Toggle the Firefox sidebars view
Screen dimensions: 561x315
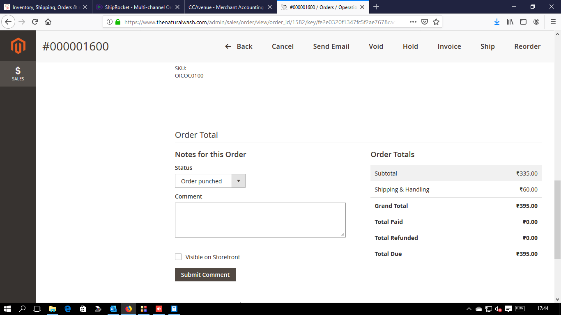[x=523, y=22]
